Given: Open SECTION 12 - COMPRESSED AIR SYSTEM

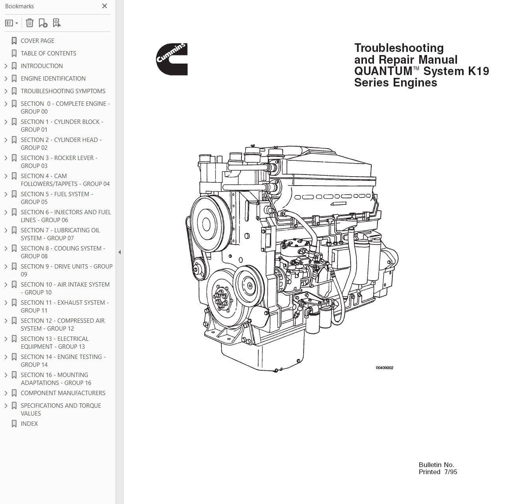Looking at the screenshot, I should tap(63, 325).
